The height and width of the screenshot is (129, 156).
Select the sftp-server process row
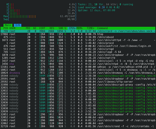point(78,82)
